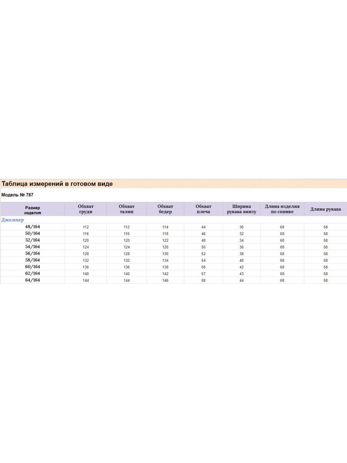Viewport: 347px width, 463px height.
Task: Select the 56/164 size row label
Action: coord(32,253)
